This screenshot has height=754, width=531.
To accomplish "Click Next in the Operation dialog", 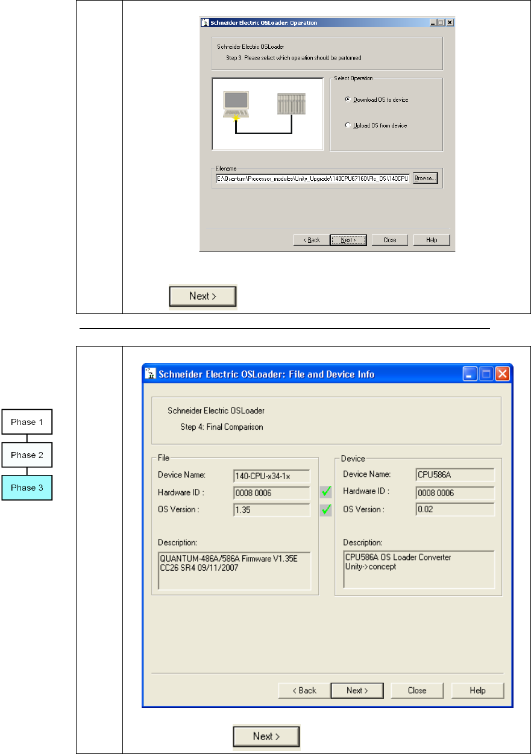I will 348,240.
